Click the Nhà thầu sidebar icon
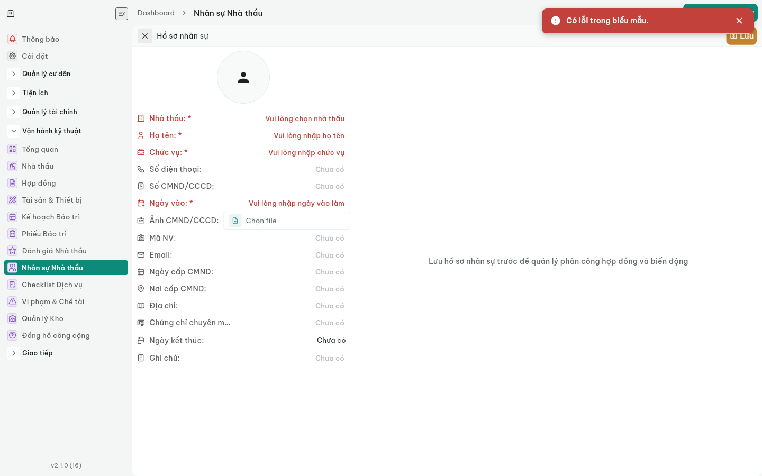Screen dimensions: 762x476 click(x=13, y=166)
